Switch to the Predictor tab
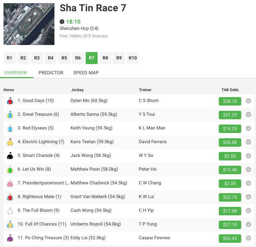 click(51, 72)
